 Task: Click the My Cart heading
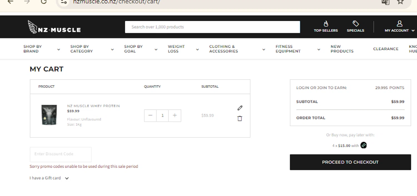46,69
